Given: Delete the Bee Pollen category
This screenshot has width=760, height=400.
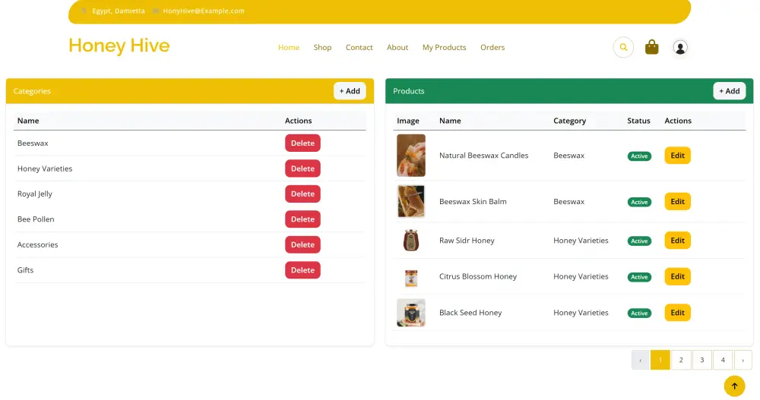Looking at the screenshot, I should (x=302, y=219).
